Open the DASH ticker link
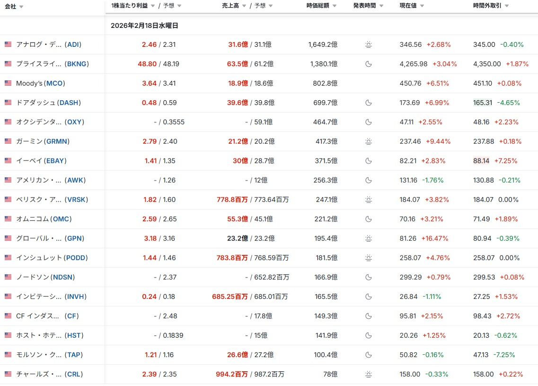538x386 pixels. (69, 103)
